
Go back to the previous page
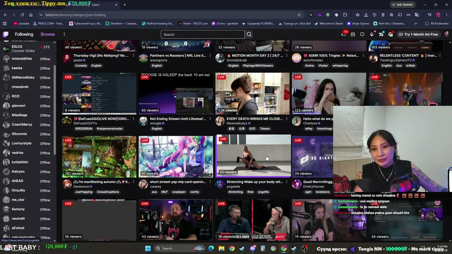[x=5, y=15]
